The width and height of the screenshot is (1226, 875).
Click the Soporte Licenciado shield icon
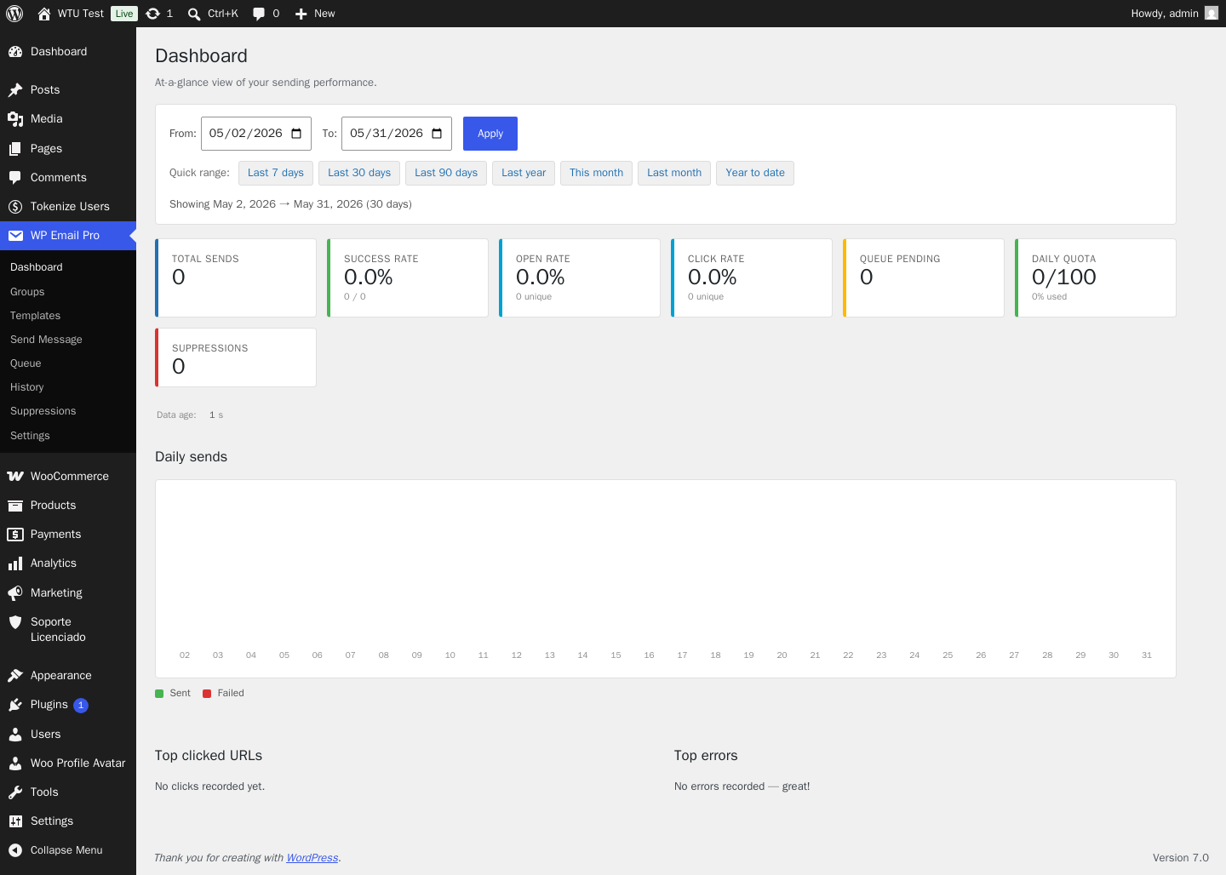coord(15,622)
